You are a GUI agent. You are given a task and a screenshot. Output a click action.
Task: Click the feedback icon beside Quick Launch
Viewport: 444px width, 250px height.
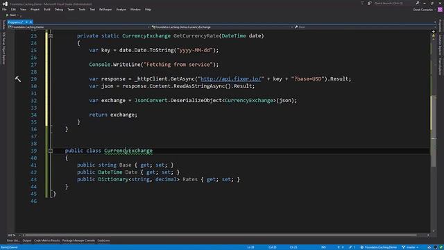click(370, 3)
